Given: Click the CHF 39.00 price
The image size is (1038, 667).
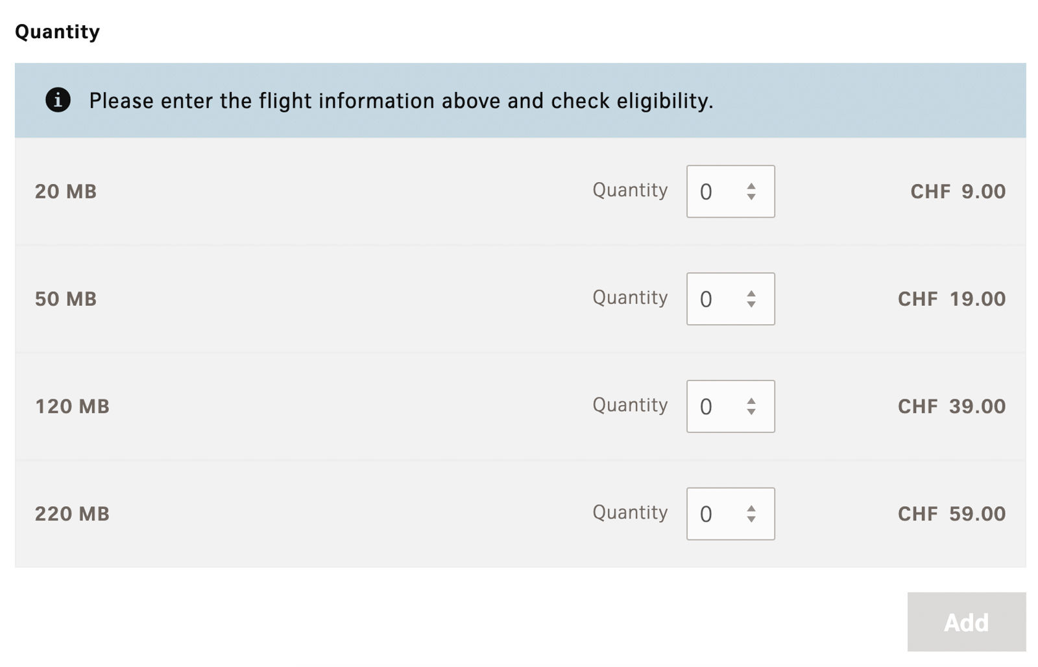Looking at the screenshot, I should tap(951, 406).
